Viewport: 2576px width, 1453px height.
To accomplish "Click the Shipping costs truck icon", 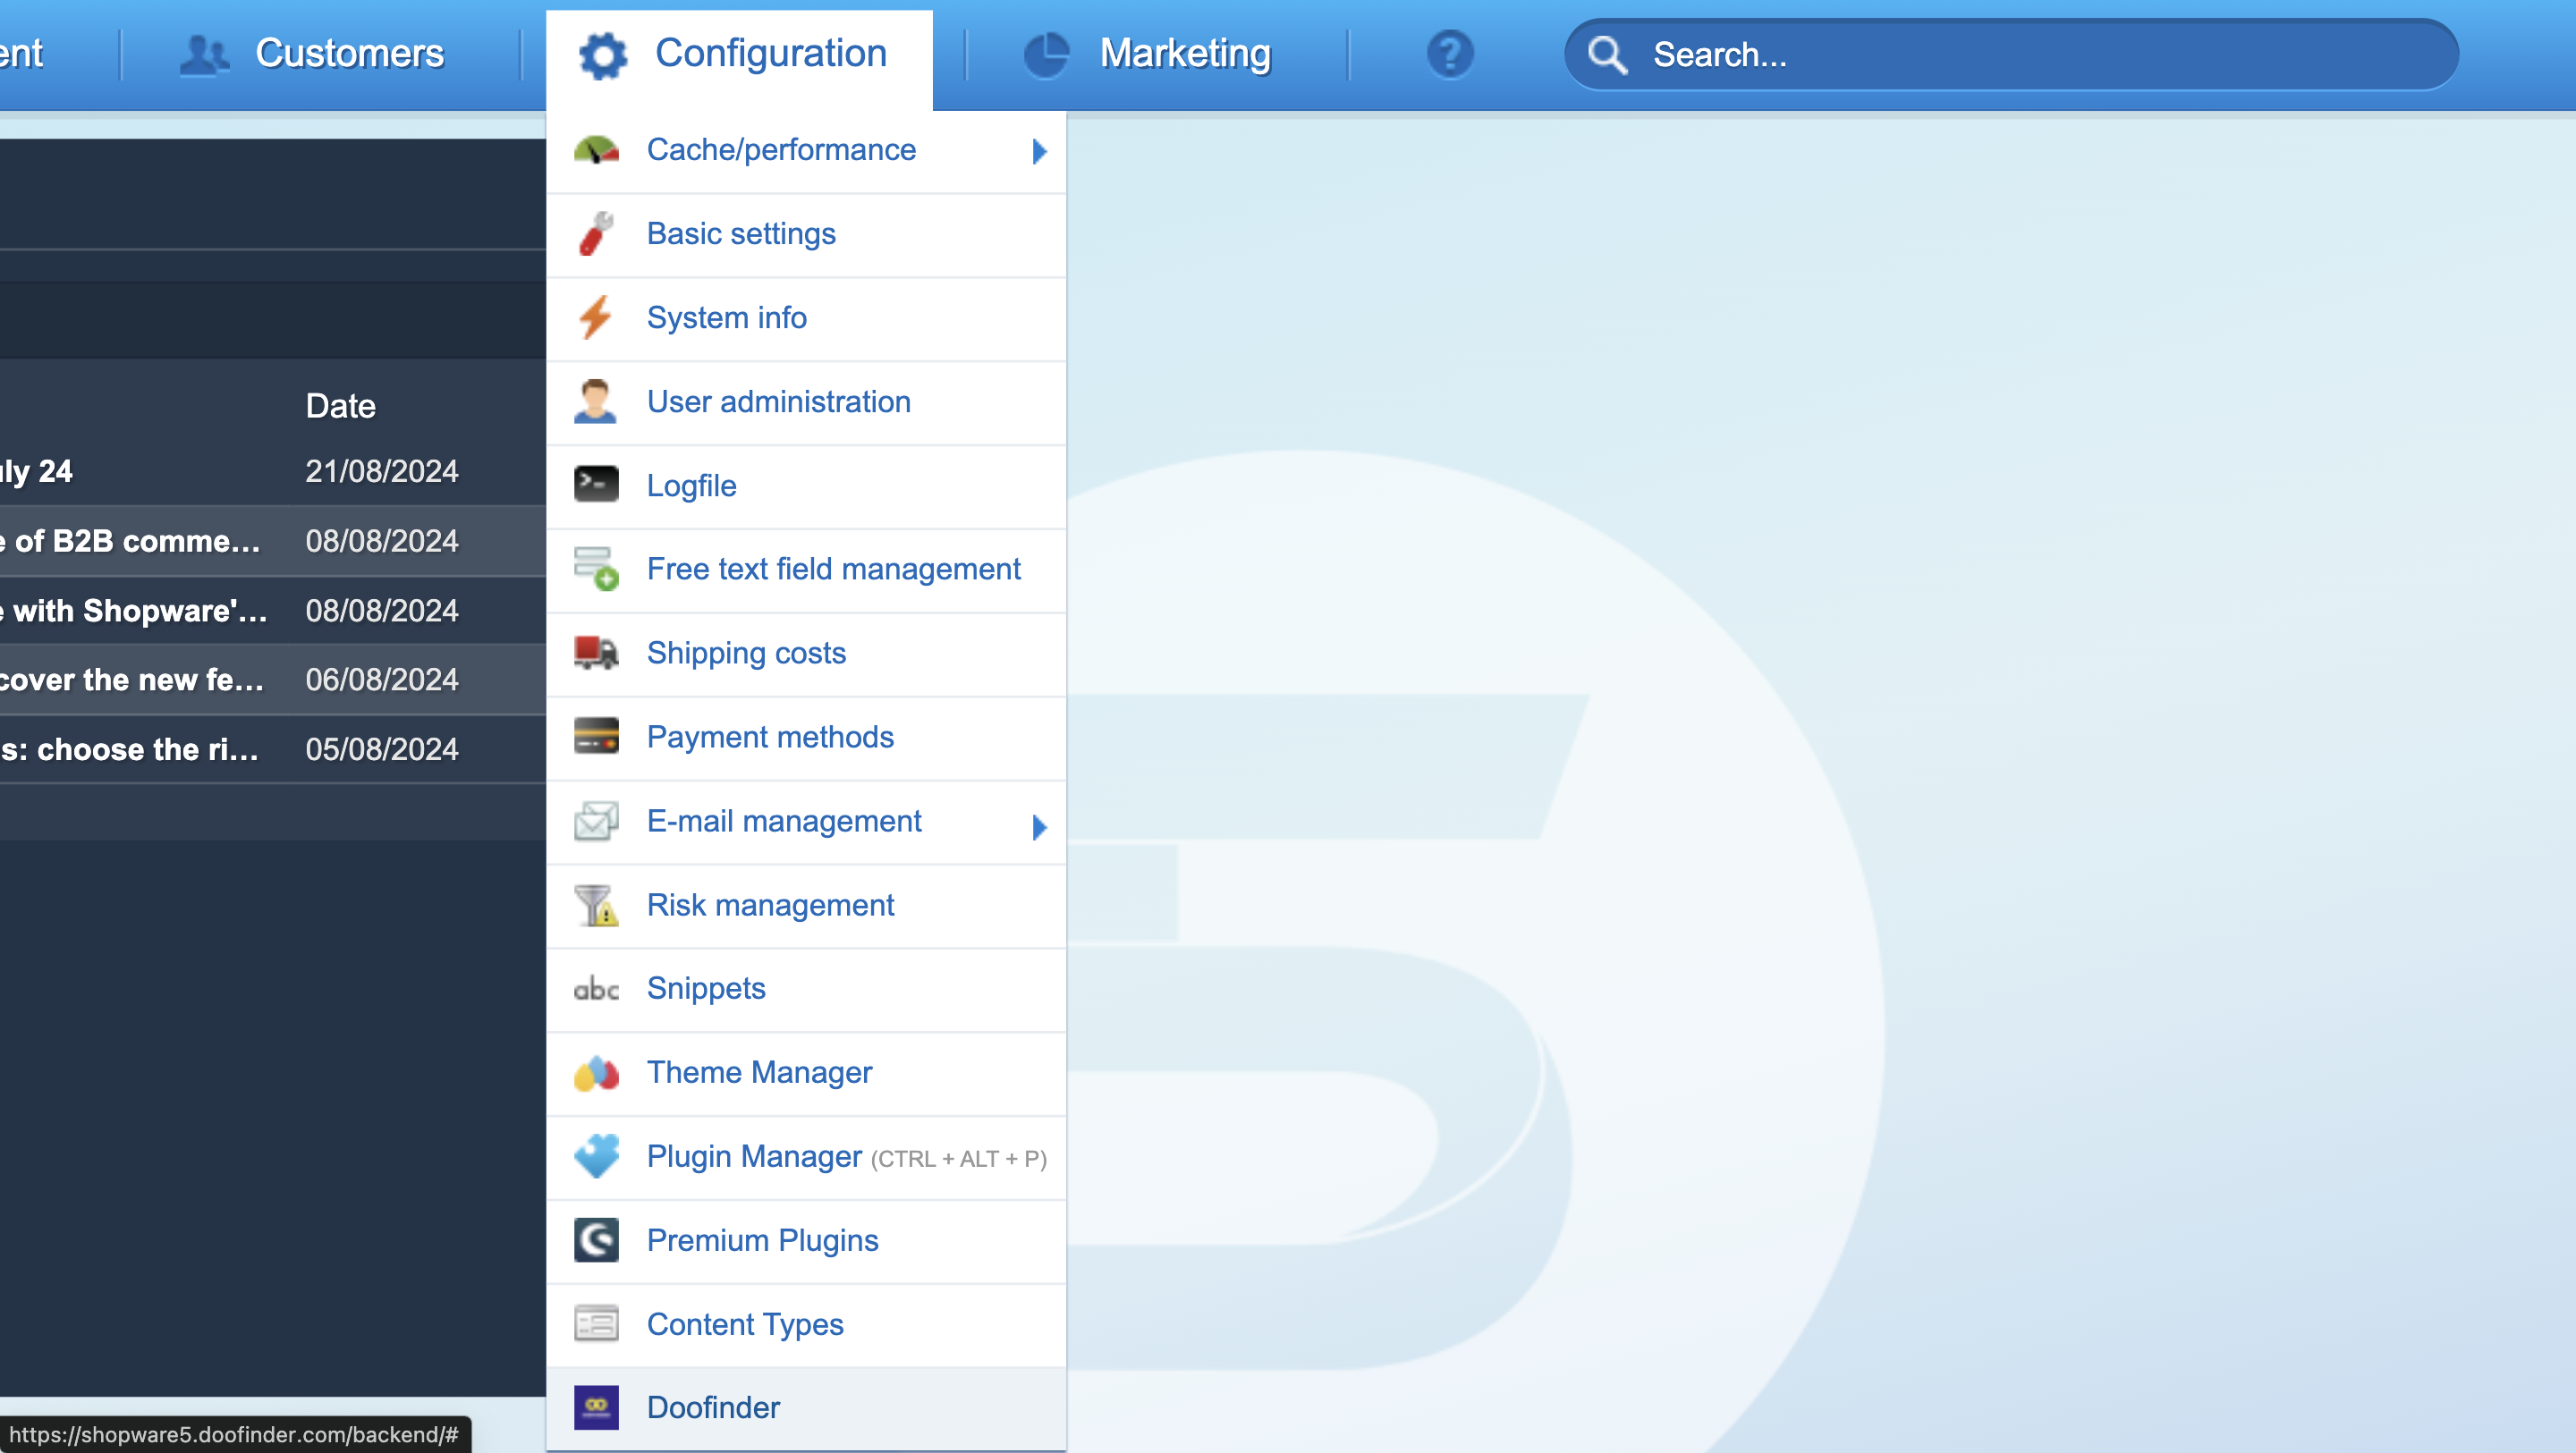I will (x=596, y=653).
